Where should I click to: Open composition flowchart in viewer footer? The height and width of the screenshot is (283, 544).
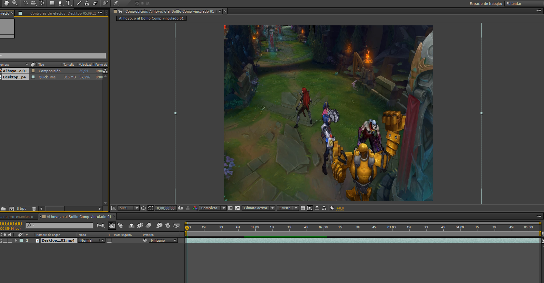click(324, 208)
